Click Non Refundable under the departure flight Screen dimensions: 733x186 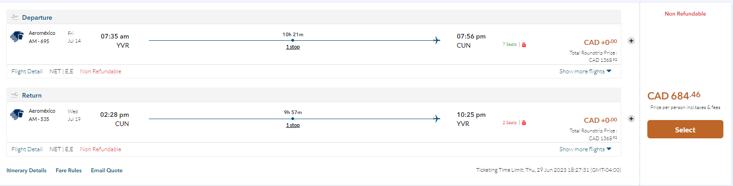click(x=101, y=71)
